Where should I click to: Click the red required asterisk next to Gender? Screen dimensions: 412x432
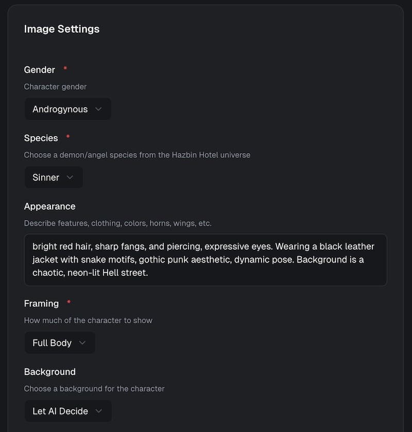(x=65, y=69)
